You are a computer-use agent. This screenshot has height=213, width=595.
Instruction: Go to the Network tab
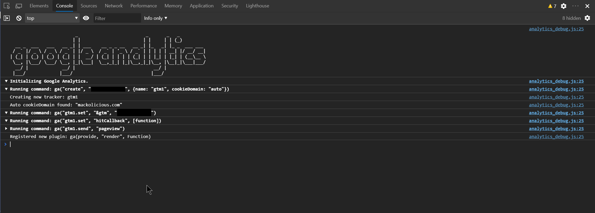(114, 6)
